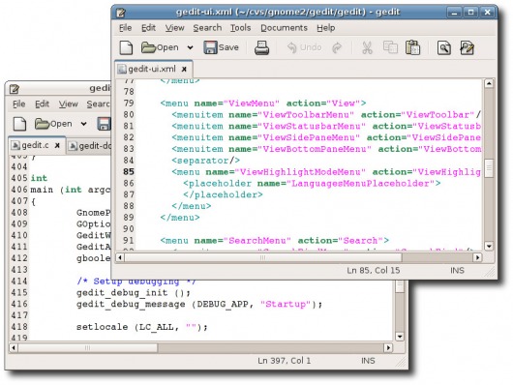513x385 pixels.
Task: Click the Save button in front window
Action: click(221, 47)
